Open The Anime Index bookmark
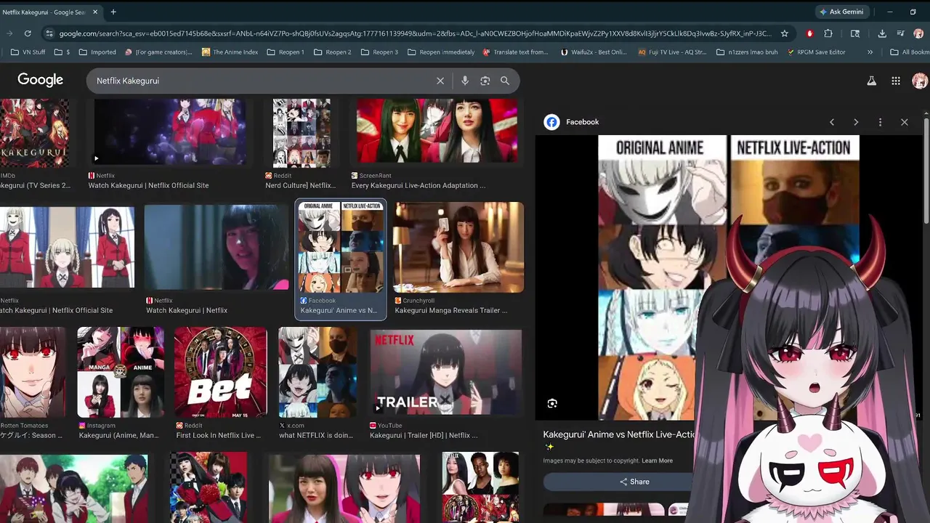Viewport: 930px width, 523px height. pos(230,52)
